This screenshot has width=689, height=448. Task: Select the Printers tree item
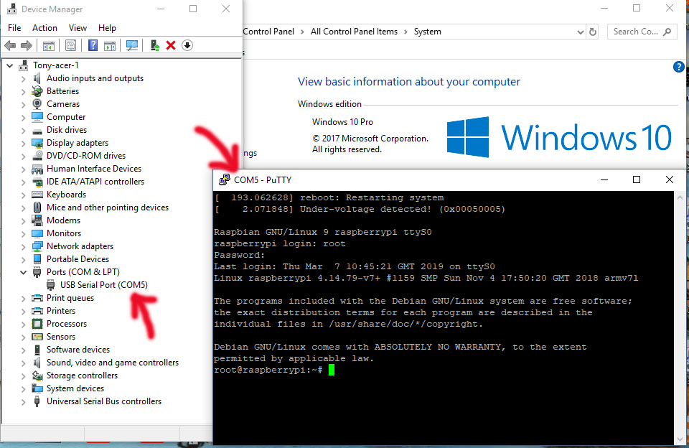[x=61, y=311]
